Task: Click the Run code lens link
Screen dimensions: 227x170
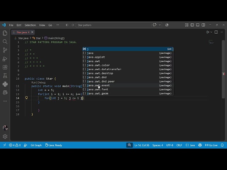Action: (x=33, y=83)
